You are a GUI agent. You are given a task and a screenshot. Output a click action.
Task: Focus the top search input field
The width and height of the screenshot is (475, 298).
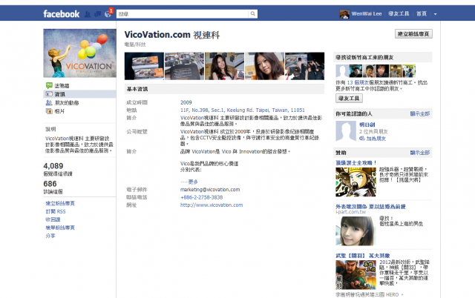pos(183,13)
